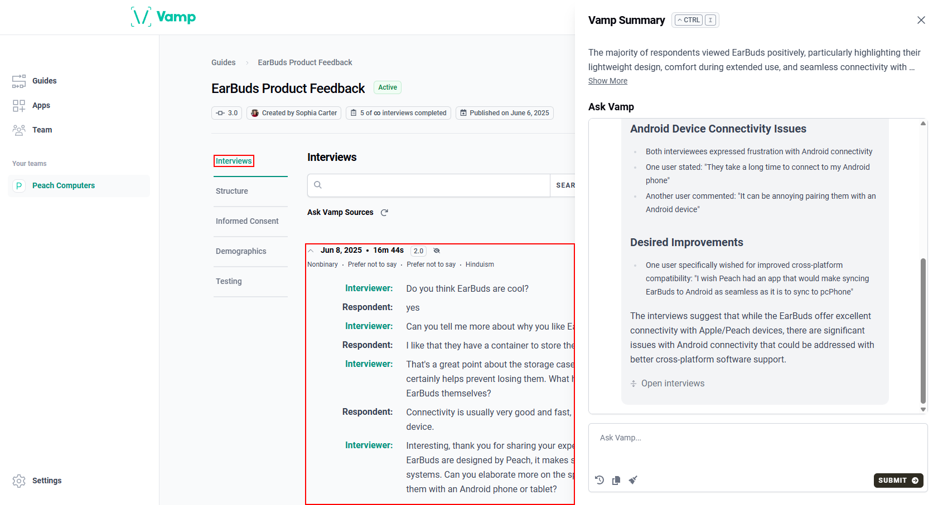This screenshot has width=938, height=505.
Task: Click the 'Do you think EarBuds are cool?' question
Action: pyautogui.click(x=467, y=288)
